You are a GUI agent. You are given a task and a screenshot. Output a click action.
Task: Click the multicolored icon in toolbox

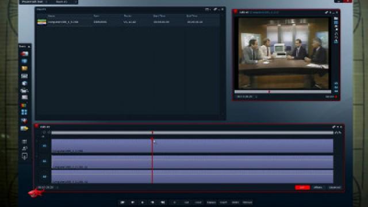pos(24,105)
